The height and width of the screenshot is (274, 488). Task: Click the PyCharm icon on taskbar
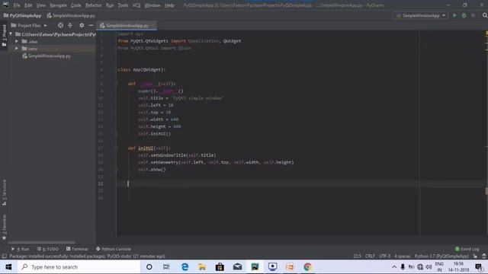255,267
